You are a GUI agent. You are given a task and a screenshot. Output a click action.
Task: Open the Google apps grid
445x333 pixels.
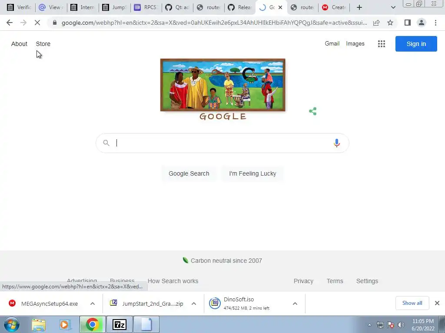(x=382, y=44)
